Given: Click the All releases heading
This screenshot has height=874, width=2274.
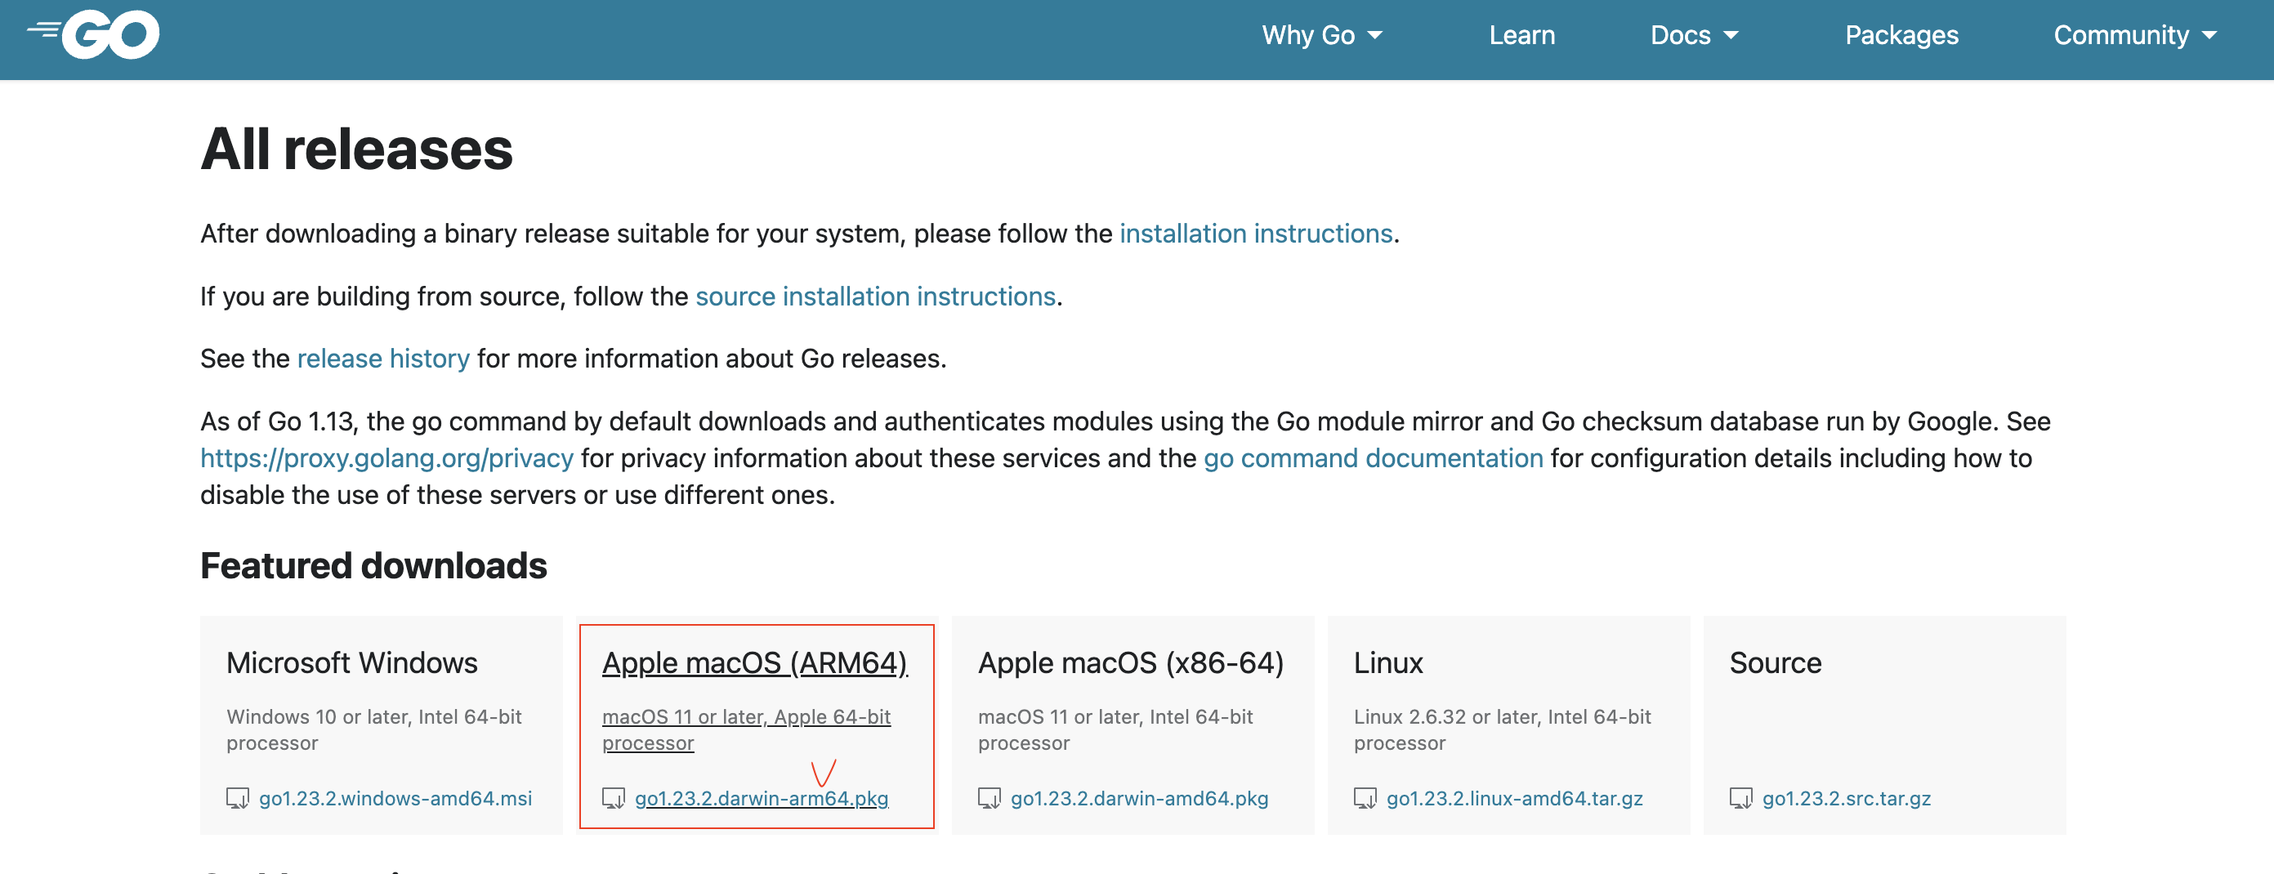Looking at the screenshot, I should tap(356, 149).
